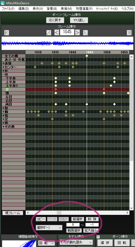
Task: Click the コピー copy button
Action: (x=41, y=219)
